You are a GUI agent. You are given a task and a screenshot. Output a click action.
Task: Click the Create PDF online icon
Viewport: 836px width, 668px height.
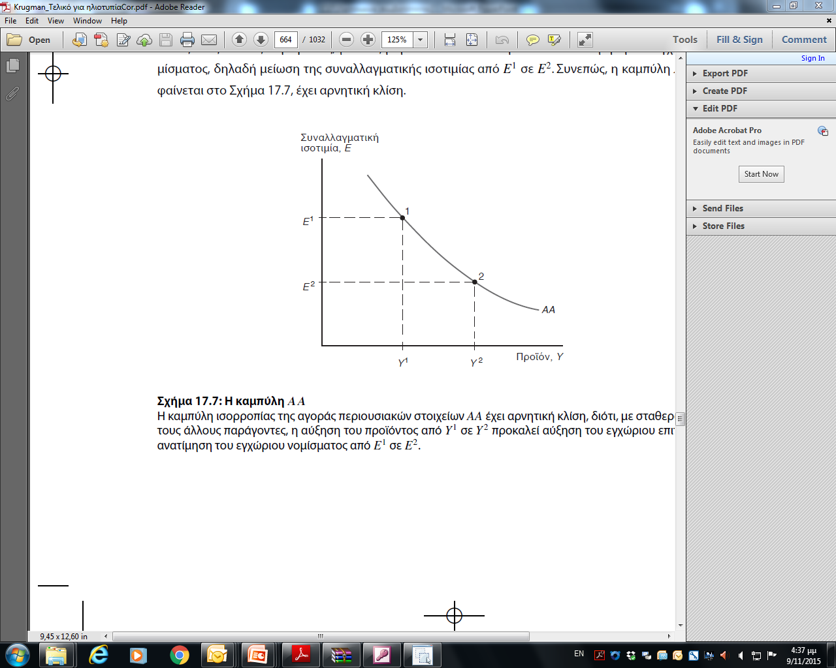[x=101, y=40]
